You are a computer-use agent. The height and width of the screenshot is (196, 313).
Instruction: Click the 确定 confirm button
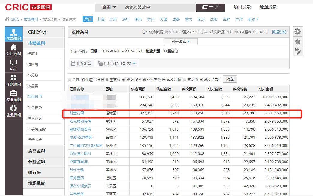click(x=230, y=79)
